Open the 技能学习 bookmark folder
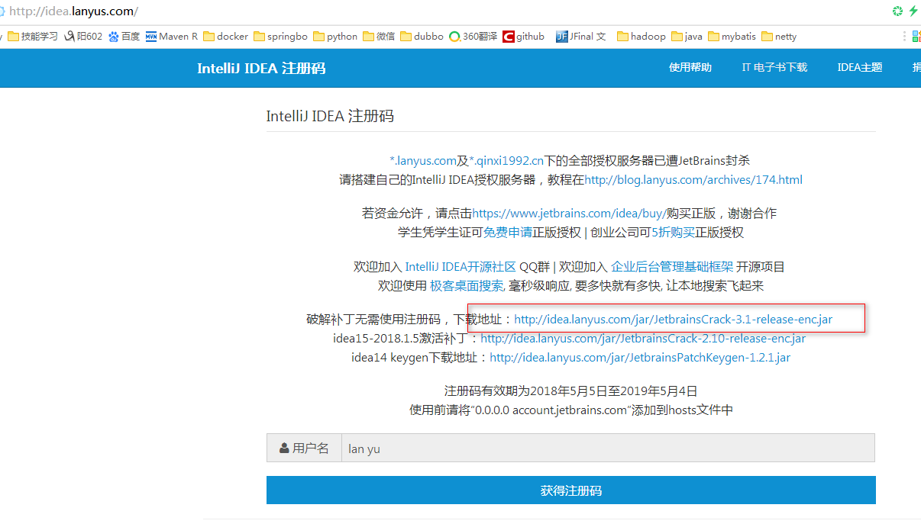 coord(33,36)
